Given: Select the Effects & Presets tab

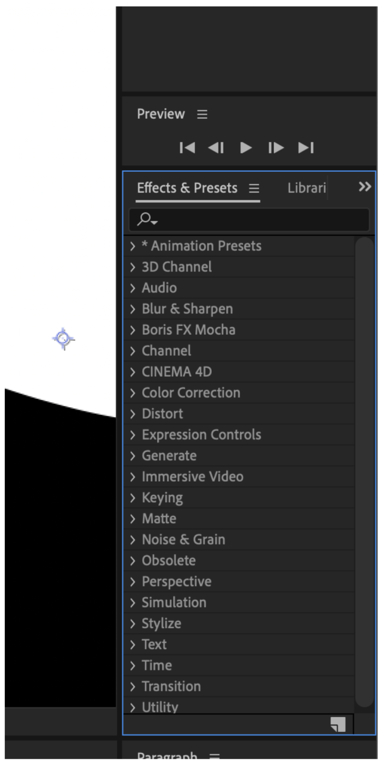Looking at the screenshot, I should coord(187,188).
